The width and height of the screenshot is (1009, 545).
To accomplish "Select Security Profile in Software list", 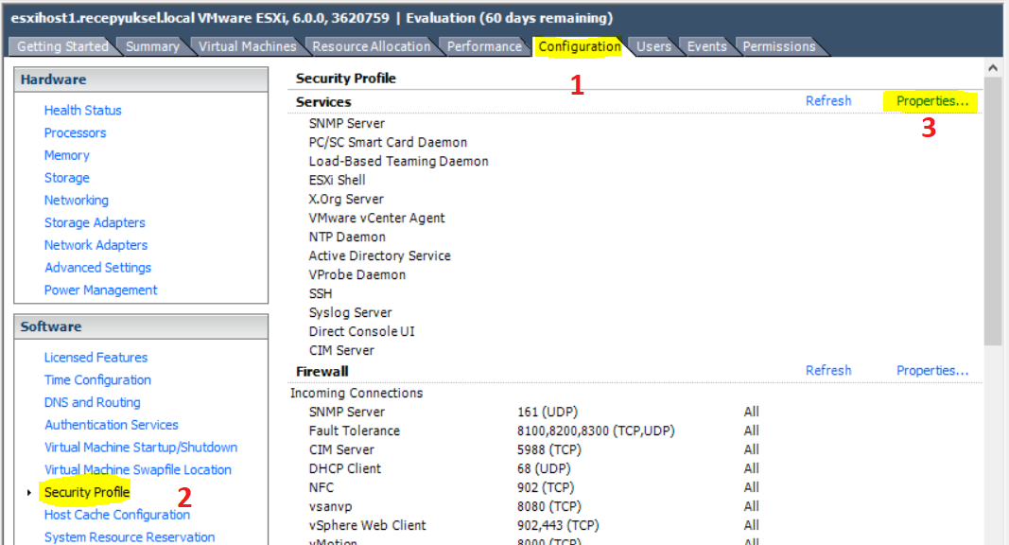I will coord(87,492).
